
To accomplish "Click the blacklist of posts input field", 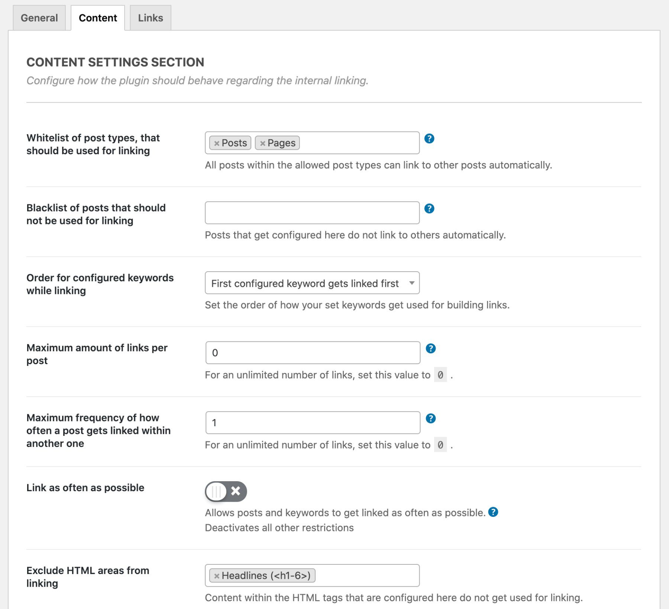I will pos(312,212).
